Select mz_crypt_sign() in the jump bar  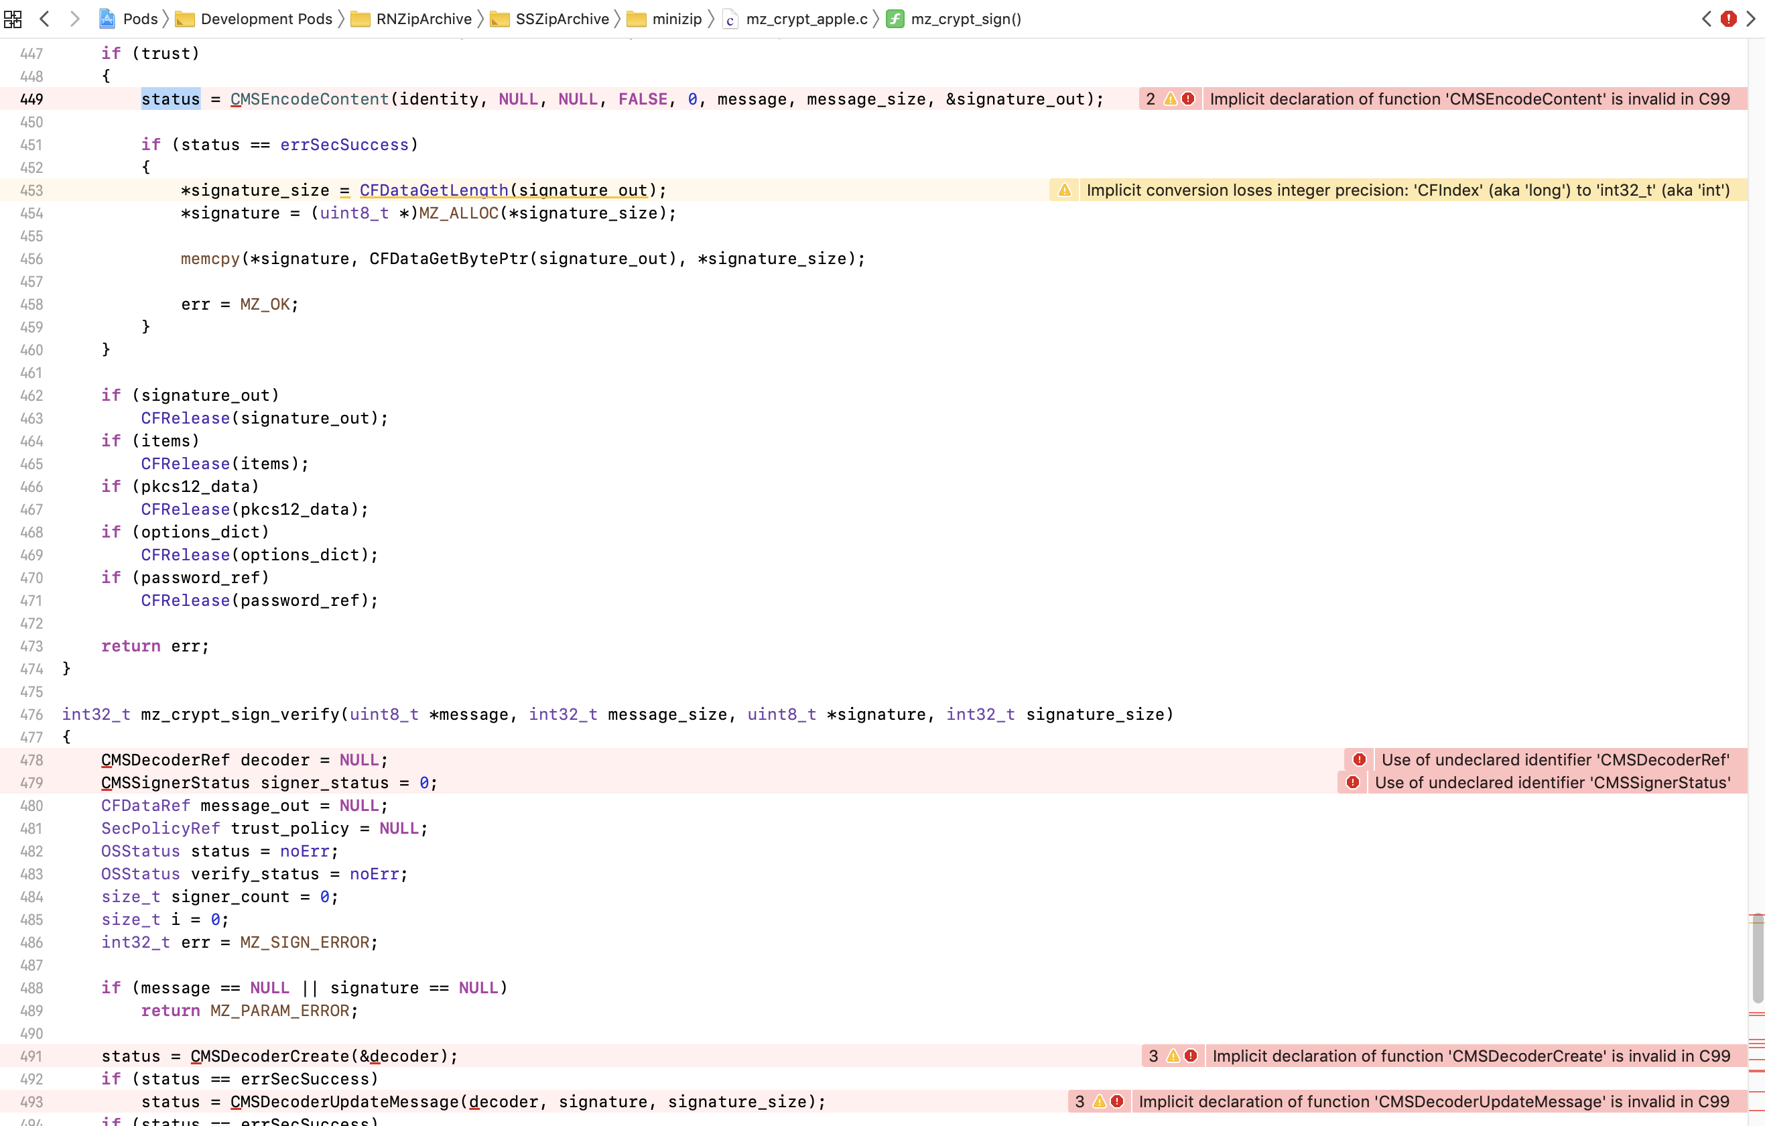tap(966, 19)
